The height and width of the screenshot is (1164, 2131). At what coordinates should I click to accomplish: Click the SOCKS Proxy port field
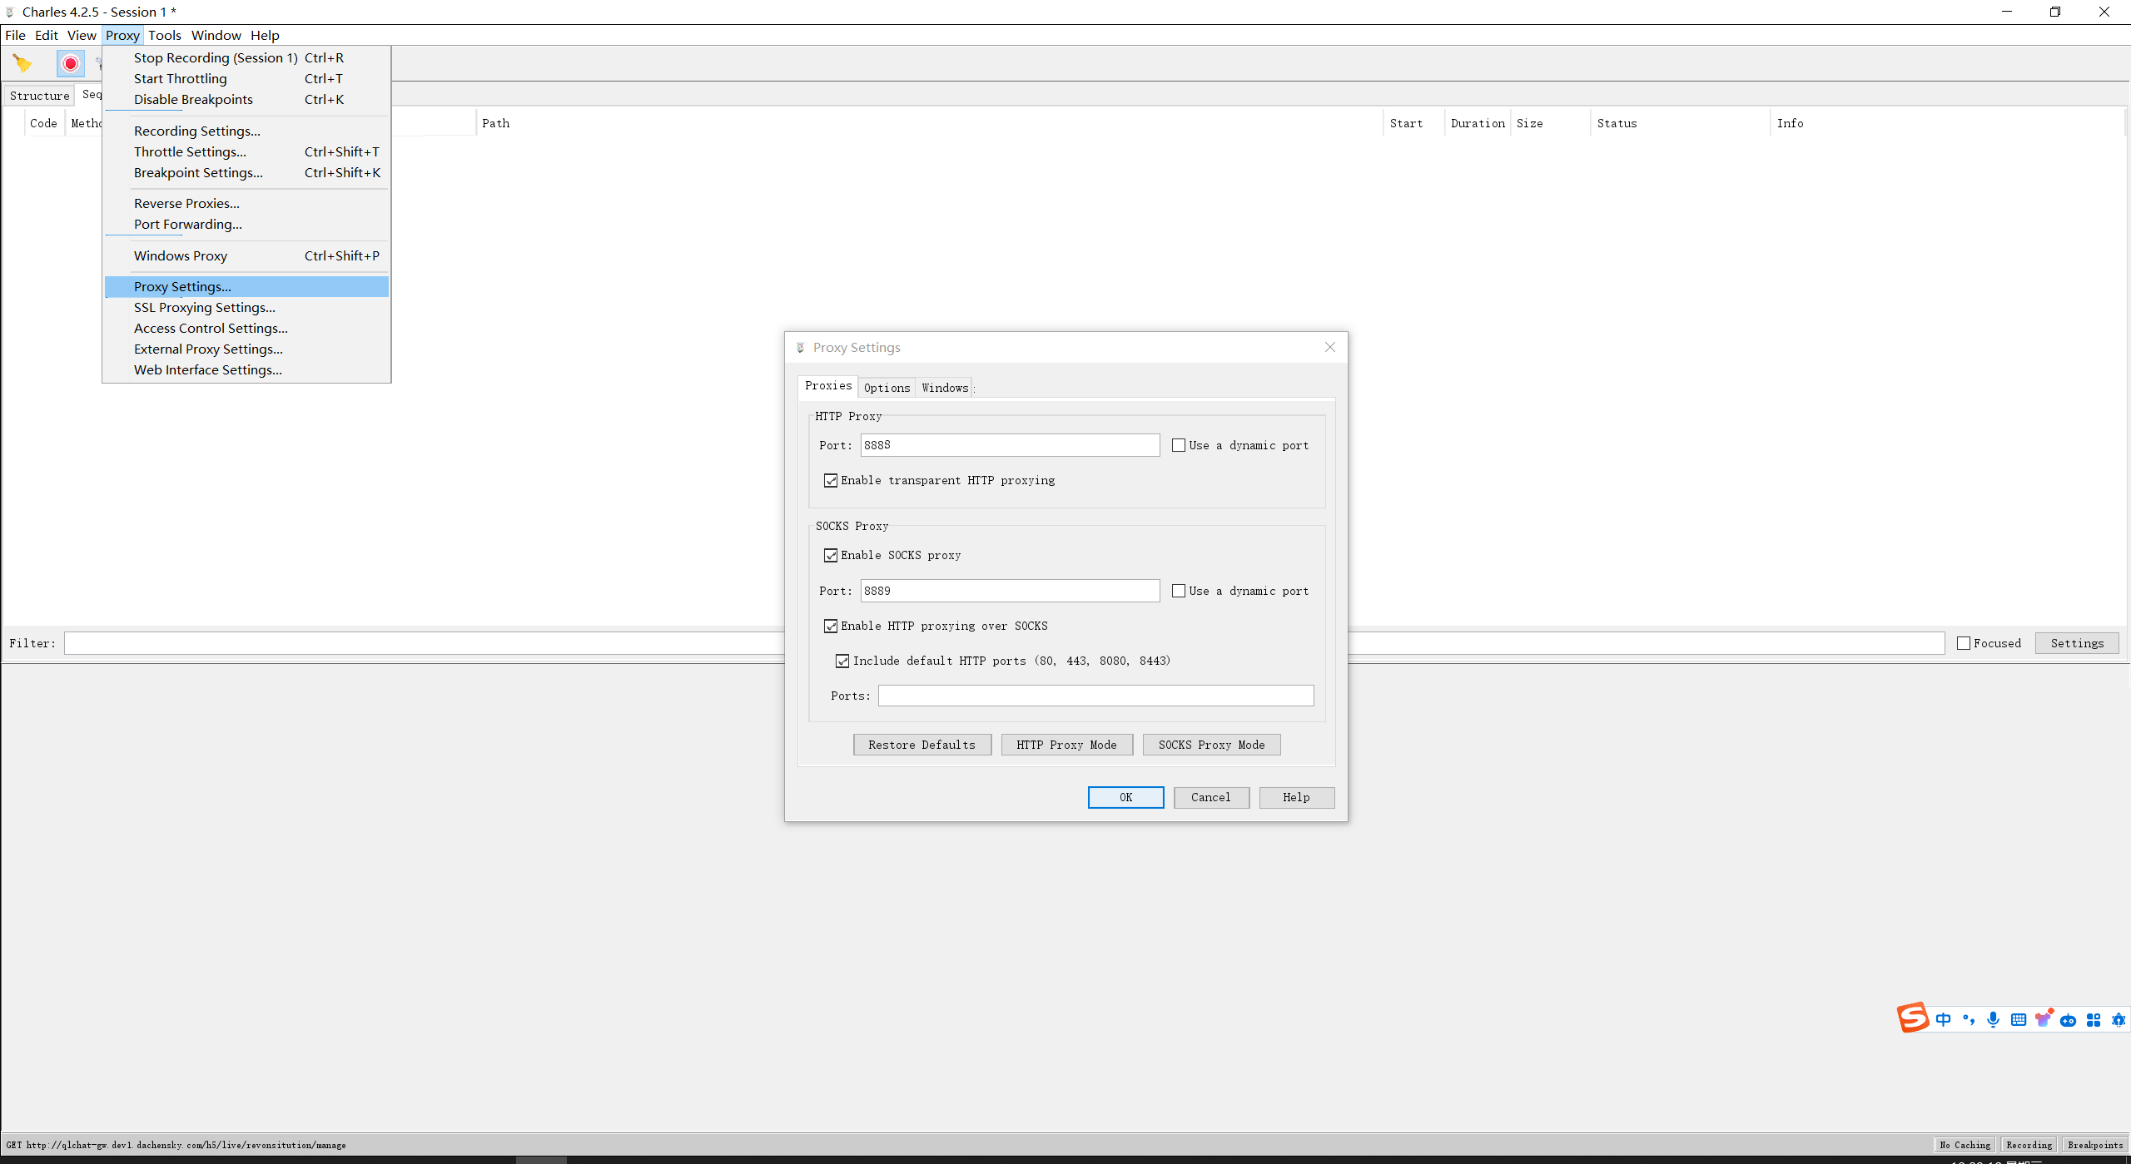coord(1010,591)
